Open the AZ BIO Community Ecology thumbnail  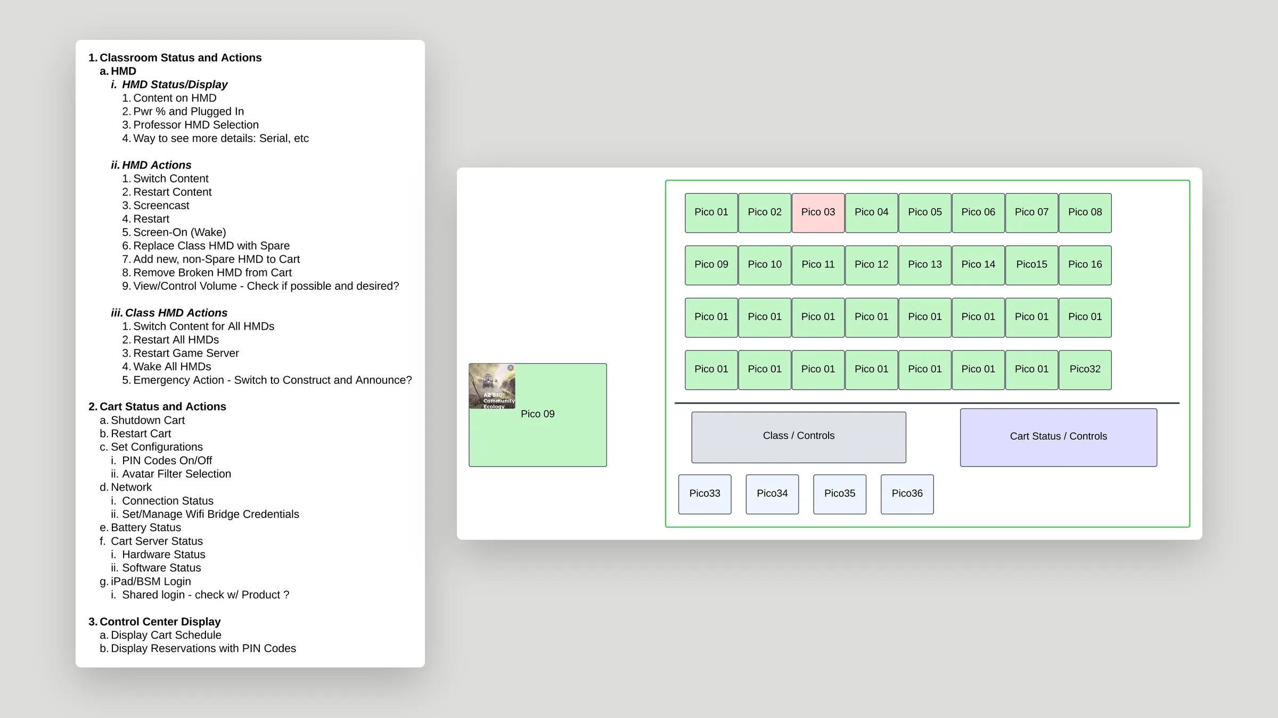pyautogui.click(x=491, y=386)
